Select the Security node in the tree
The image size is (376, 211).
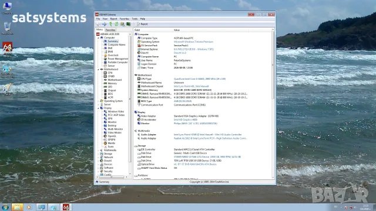(108, 171)
